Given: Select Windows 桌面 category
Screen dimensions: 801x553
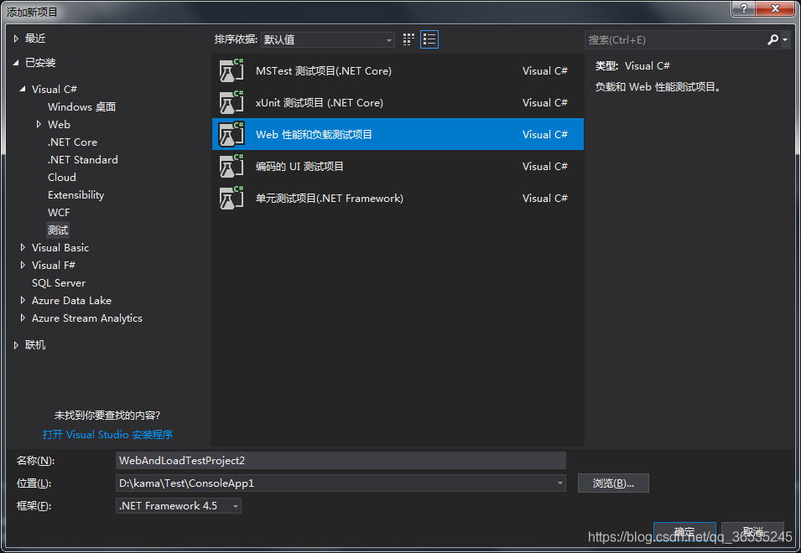Looking at the screenshot, I should click(x=81, y=106).
